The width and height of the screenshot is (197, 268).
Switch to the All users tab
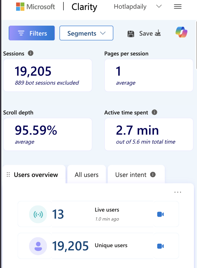86,175
